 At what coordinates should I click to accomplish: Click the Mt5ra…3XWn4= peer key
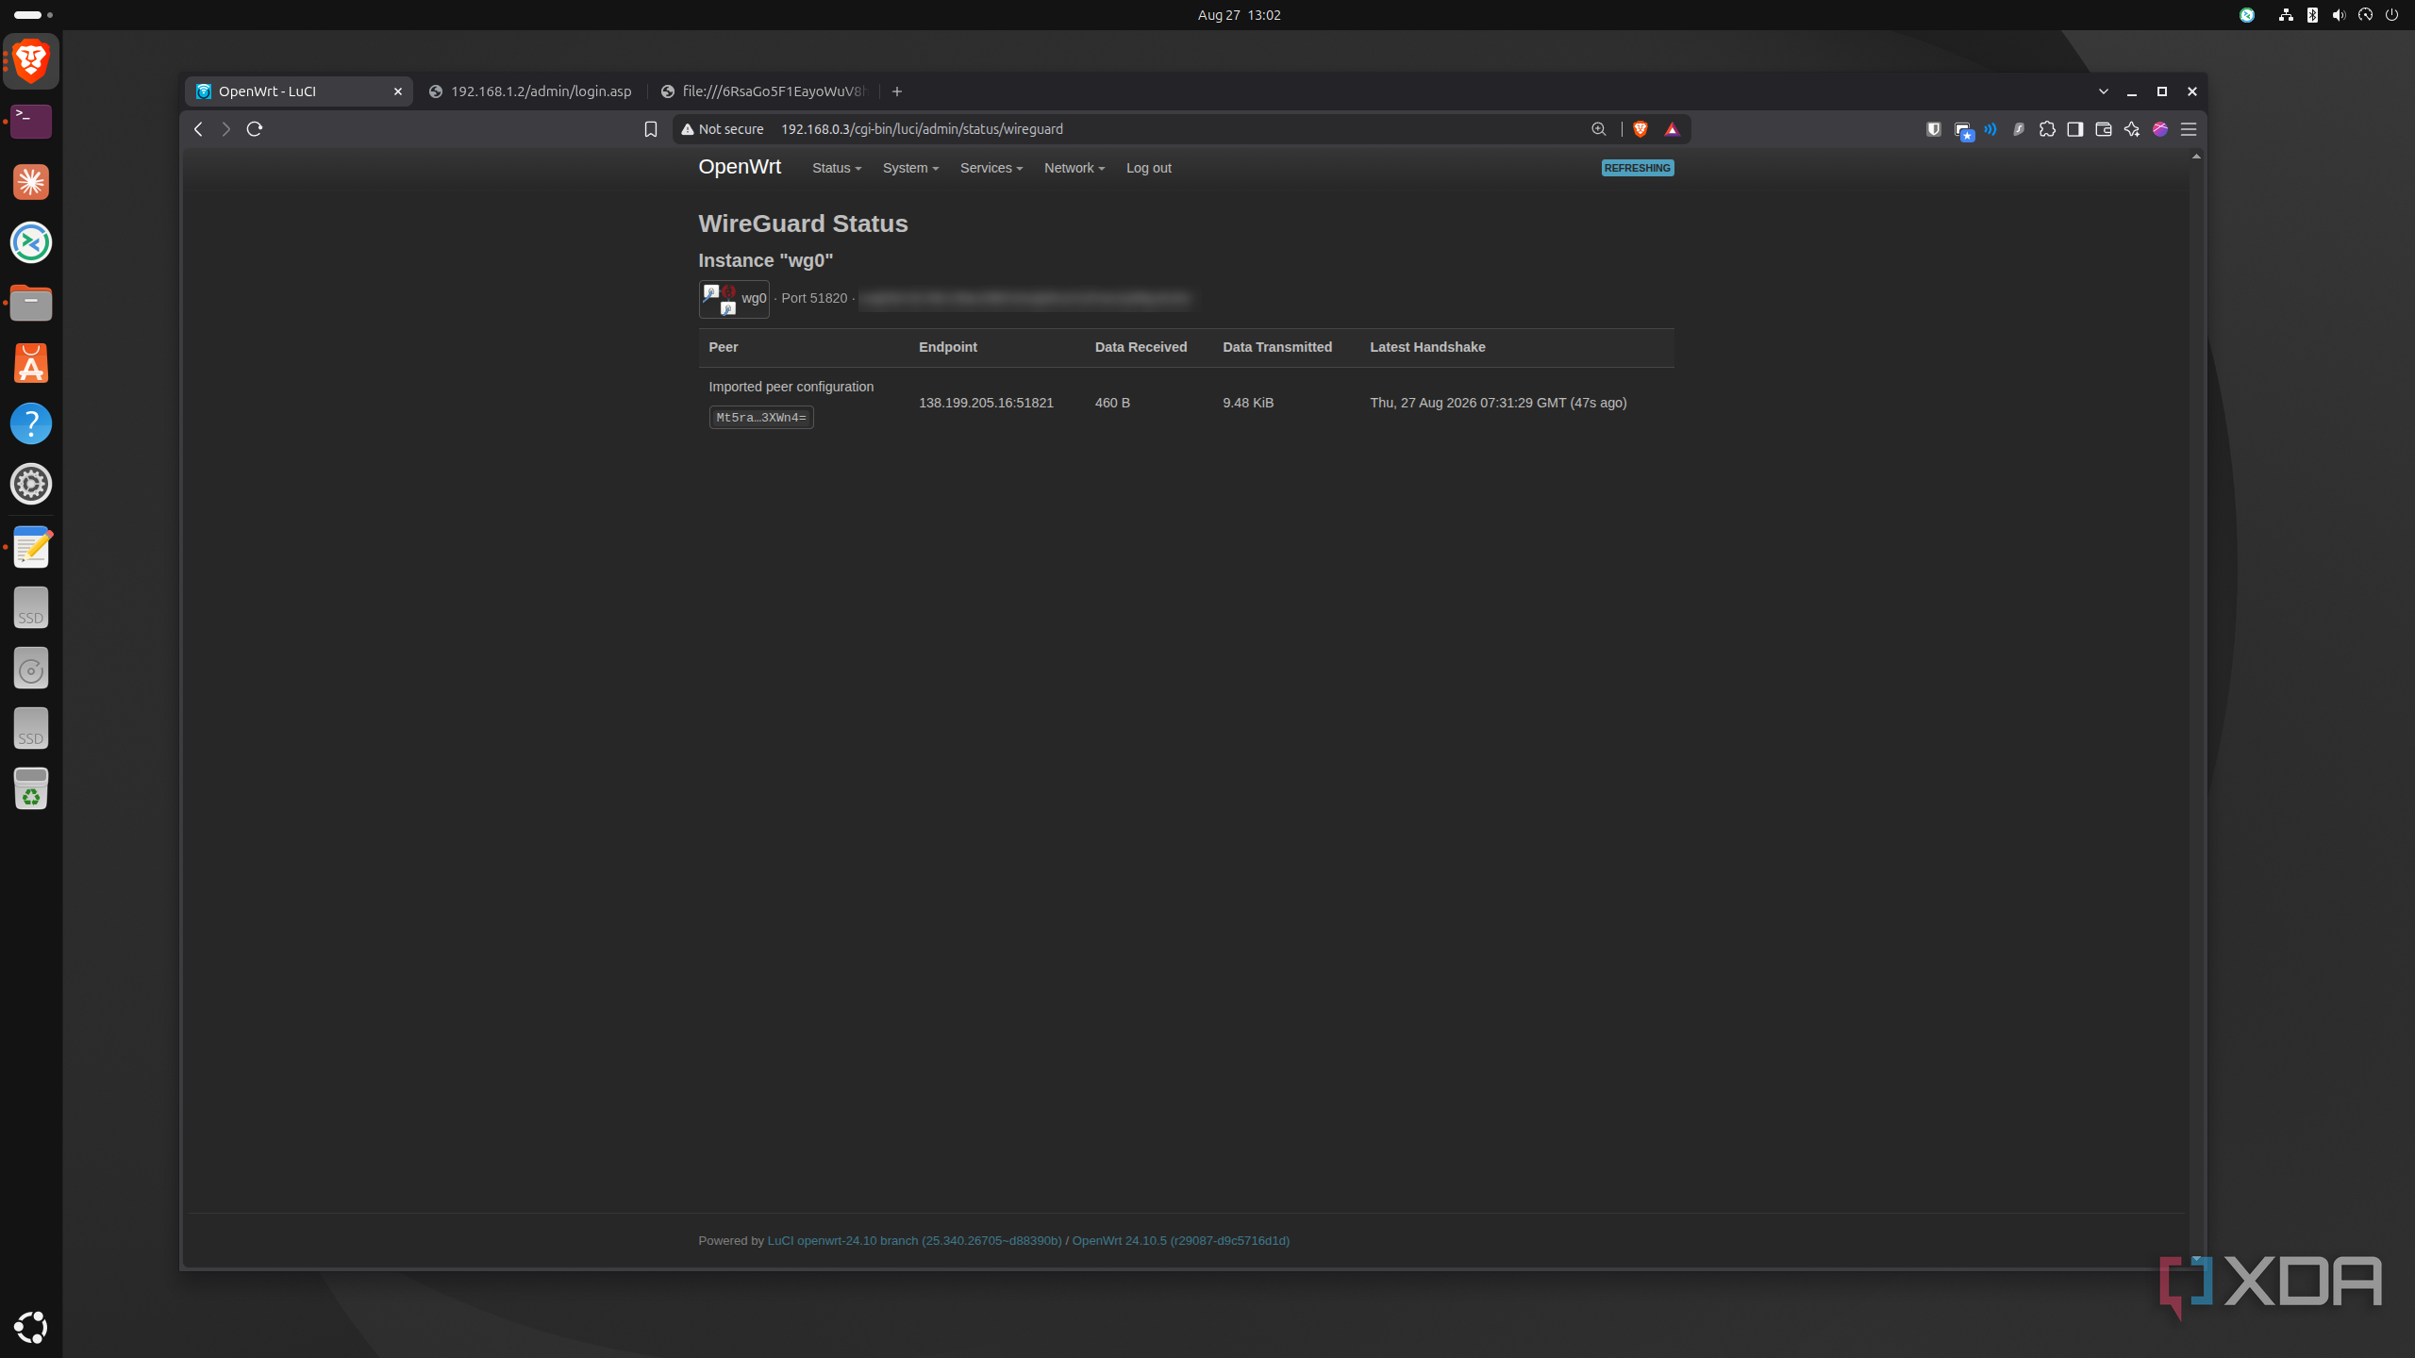[761, 417]
